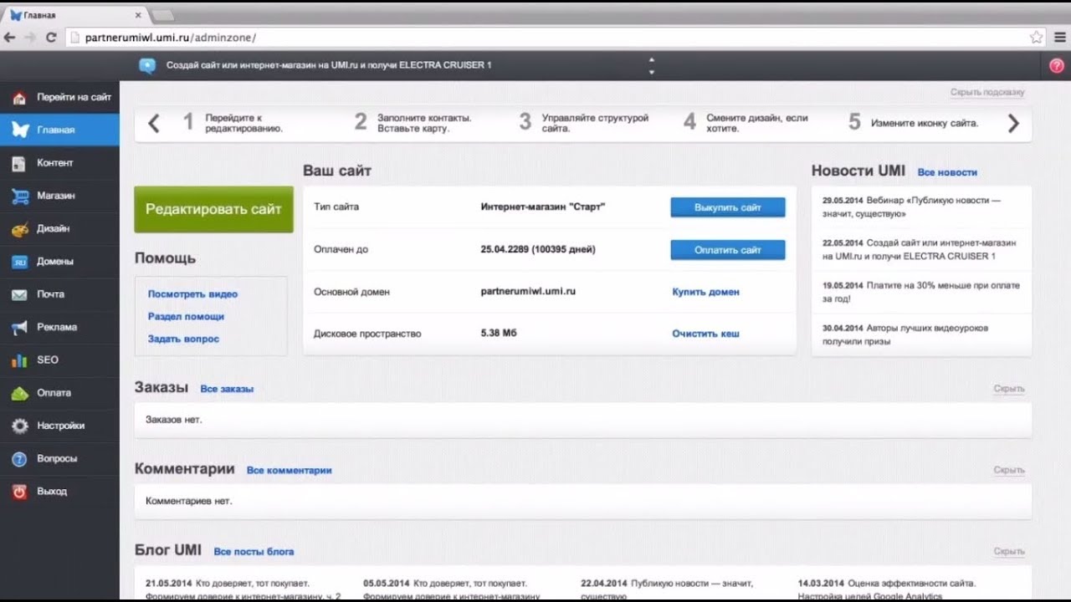Click the Задать вопрос link
Screen dimensions: 1071x602
pyautogui.click(x=183, y=339)
